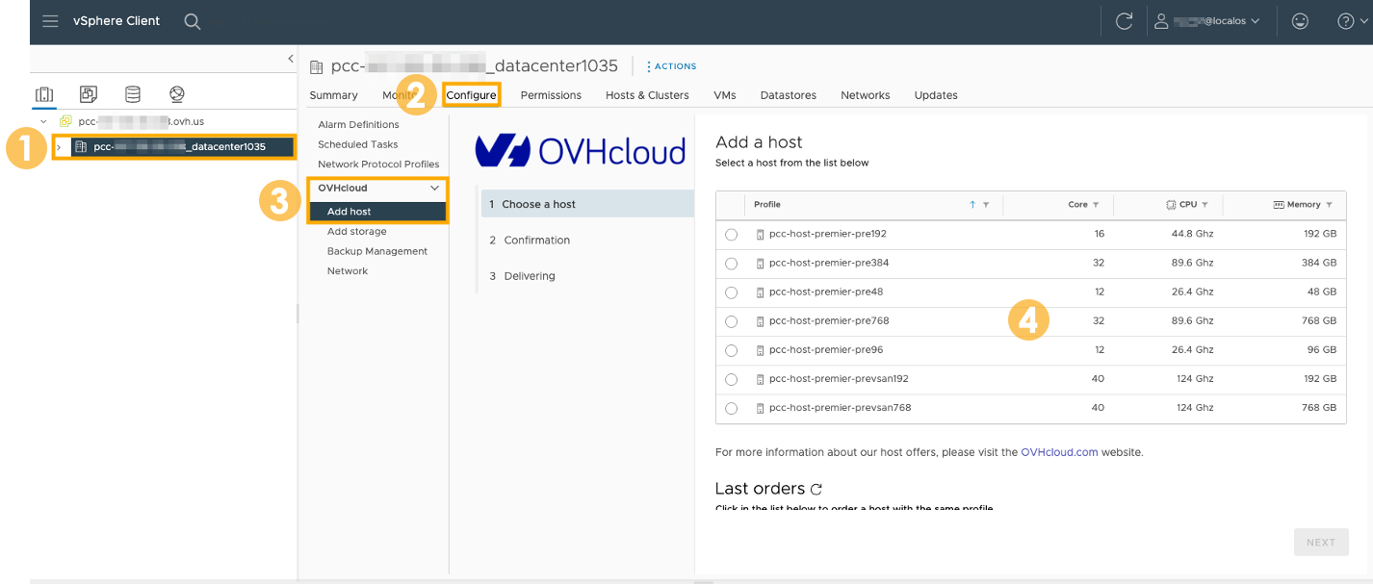The width and height of the screenshot is (1373, 584).
Task: Collapse the OVHcloud section chevron
Action: pyautogui.click(x=435, y=189)
